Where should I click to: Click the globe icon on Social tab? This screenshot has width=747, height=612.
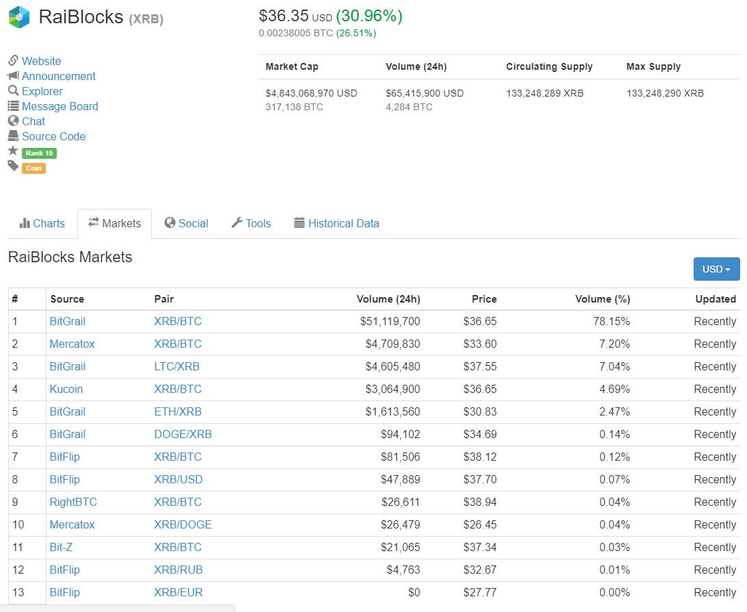click(x=170, y=222)
